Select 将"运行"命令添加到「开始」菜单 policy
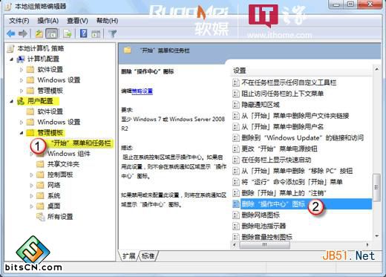This screenshot has height=277, width=386. click(292, 182)
